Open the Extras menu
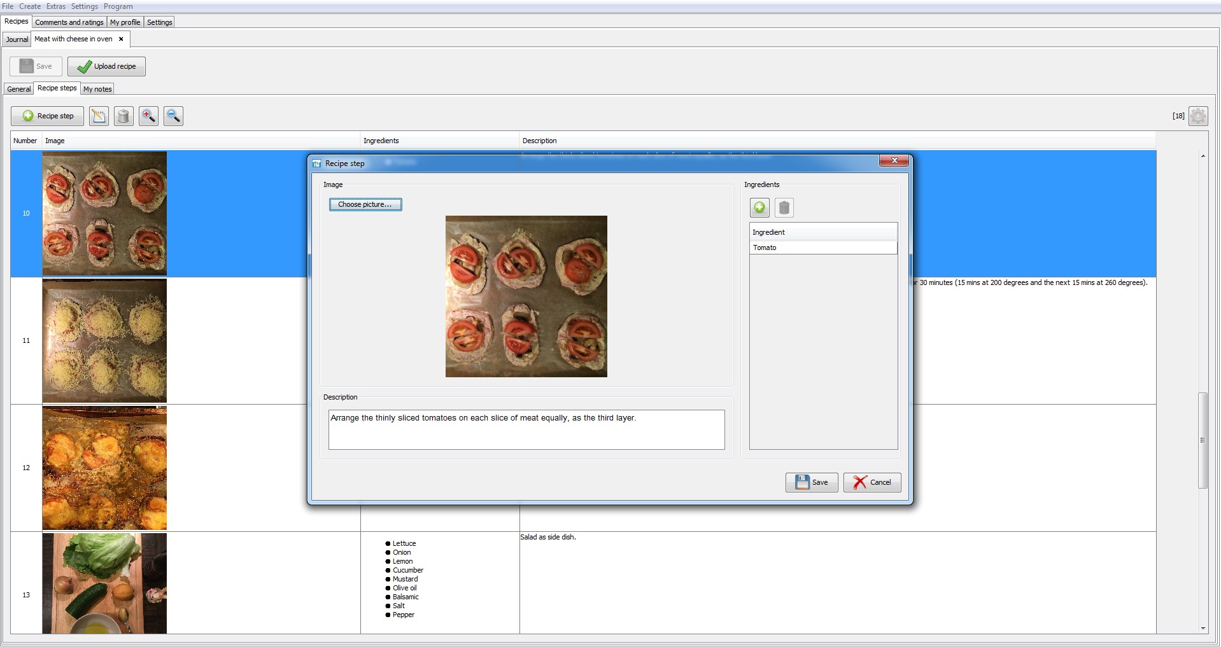This screenshot has height=647, width=1221. 56,6
